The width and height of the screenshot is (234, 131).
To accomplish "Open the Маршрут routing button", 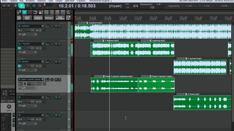I will [x=49, y=18].
